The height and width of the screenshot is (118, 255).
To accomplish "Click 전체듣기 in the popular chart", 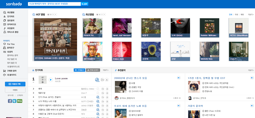I will pyautogui.click(x=79, y=70).
